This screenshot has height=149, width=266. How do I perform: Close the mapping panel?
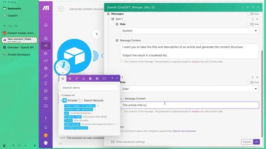pyautogui.click(x=117, y=78)
